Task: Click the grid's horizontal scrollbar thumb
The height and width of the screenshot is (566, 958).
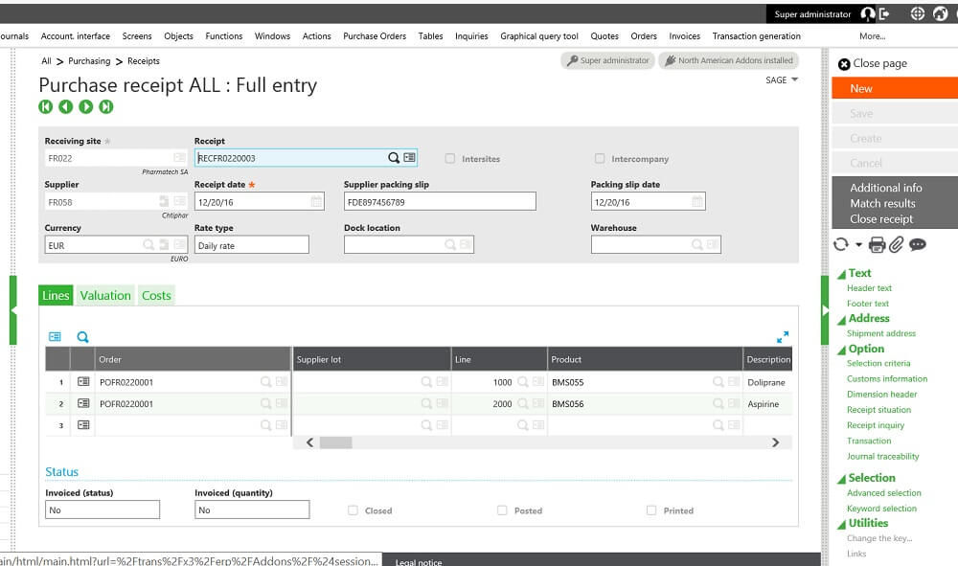Action: point(335,442)
